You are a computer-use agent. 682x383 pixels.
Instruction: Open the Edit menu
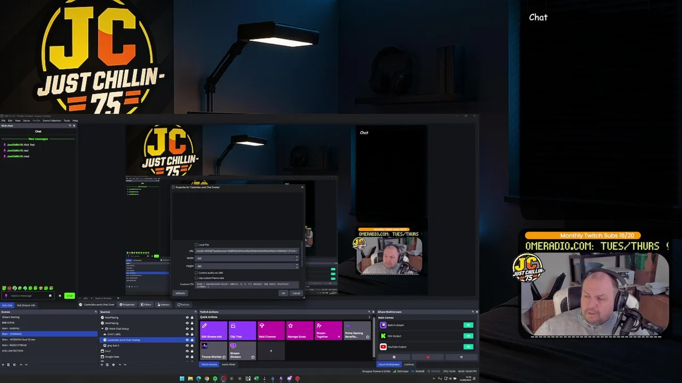tap(10, 121)
